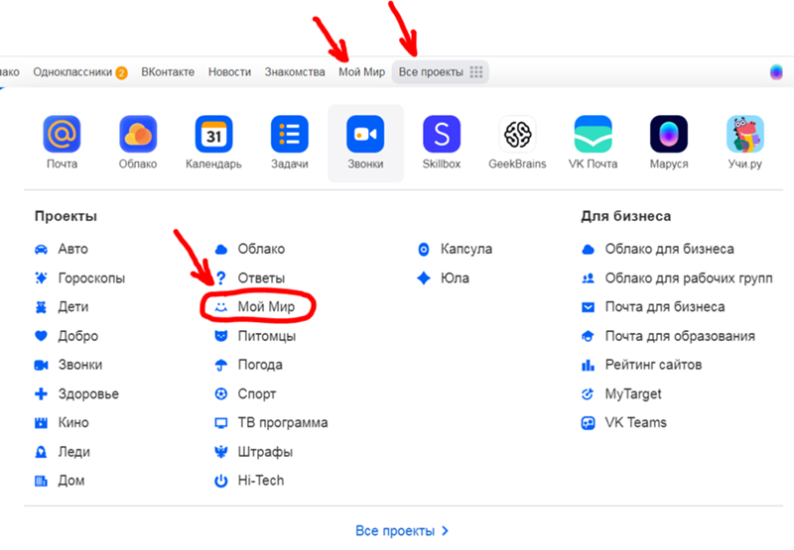The height and width of the screenshot is (550, 794).
Task: Open the Задачи app icon
Action: 290,134
